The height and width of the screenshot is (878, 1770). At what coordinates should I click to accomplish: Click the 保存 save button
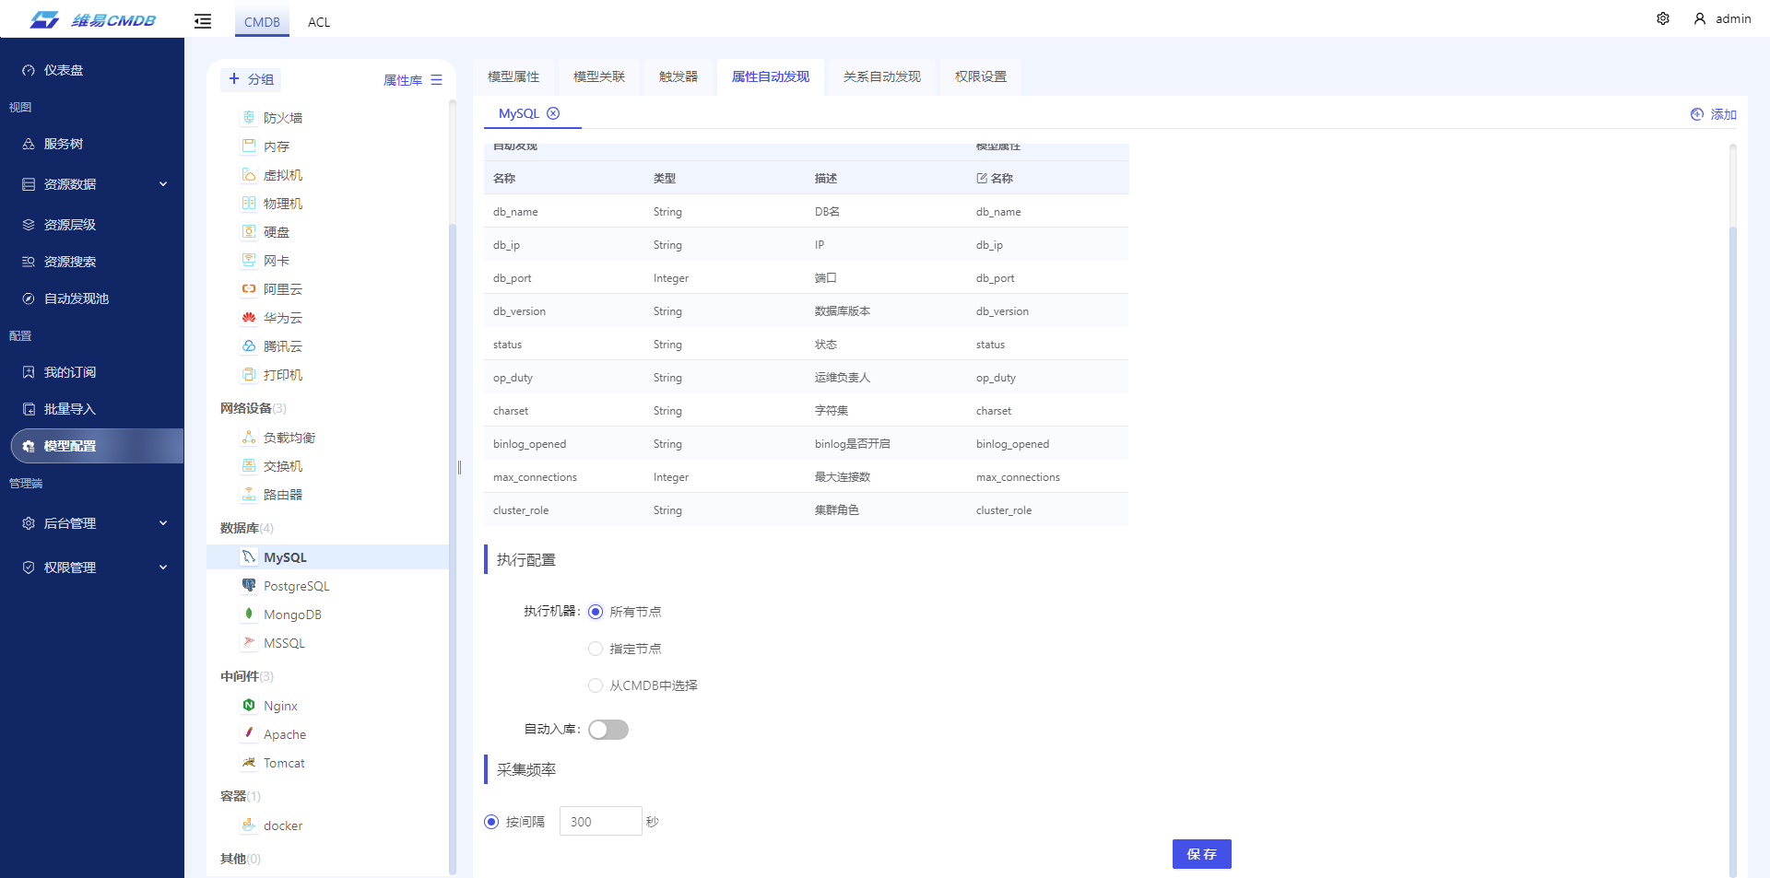click(x=1201, y=854)
